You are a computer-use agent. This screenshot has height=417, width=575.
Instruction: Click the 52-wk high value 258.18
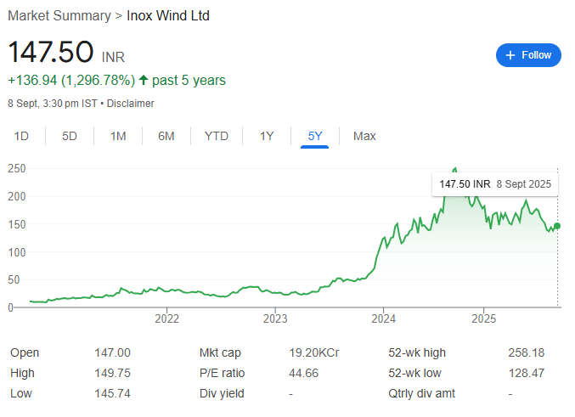pyautogui.click(x=527, y=352)
